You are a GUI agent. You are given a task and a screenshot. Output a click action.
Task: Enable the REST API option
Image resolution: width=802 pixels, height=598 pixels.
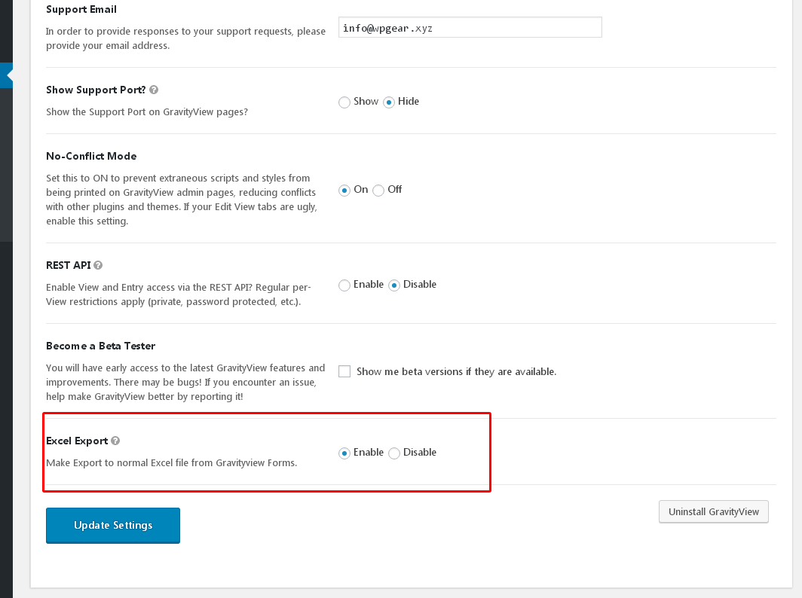click(x=344, y=285)
